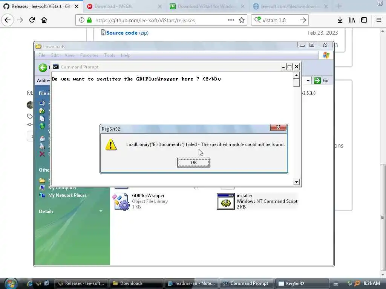
Task: Click the yellow warning icon in the dialog
Action: point(111,145)
